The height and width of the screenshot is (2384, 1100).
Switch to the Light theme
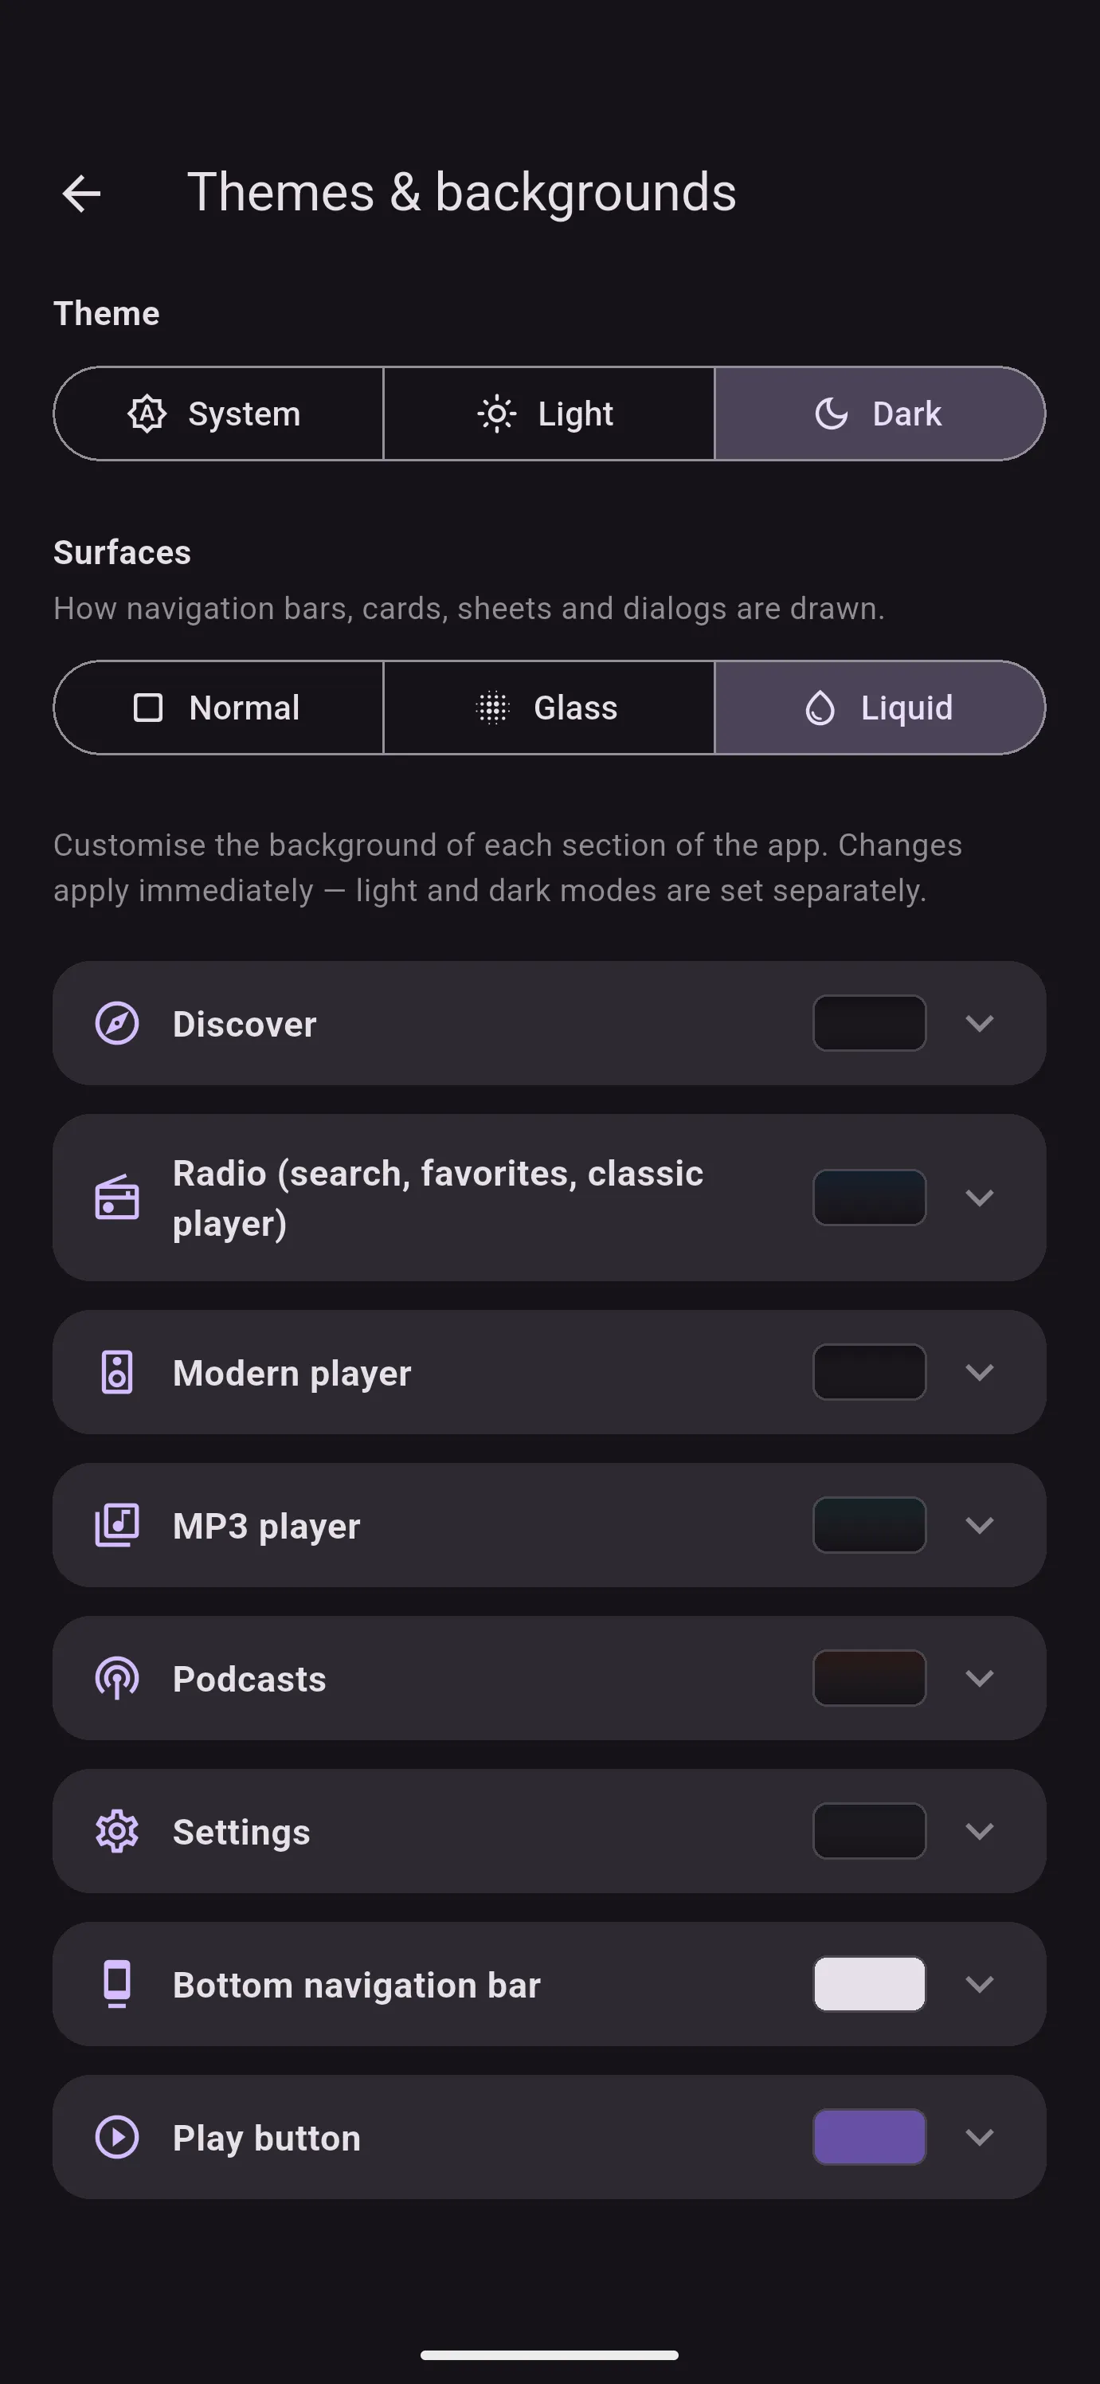[549, 414]
